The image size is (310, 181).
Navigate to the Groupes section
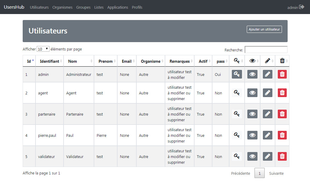point(83,7)
